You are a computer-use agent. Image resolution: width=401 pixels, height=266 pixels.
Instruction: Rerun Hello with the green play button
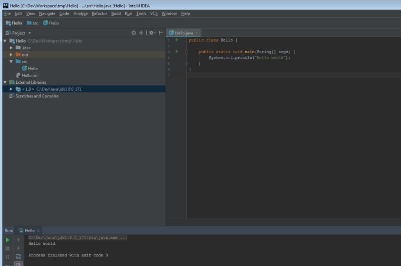7,240
